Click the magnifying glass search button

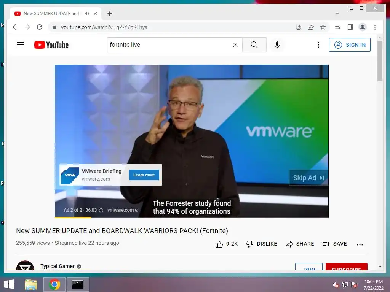(x=254, y=45)
